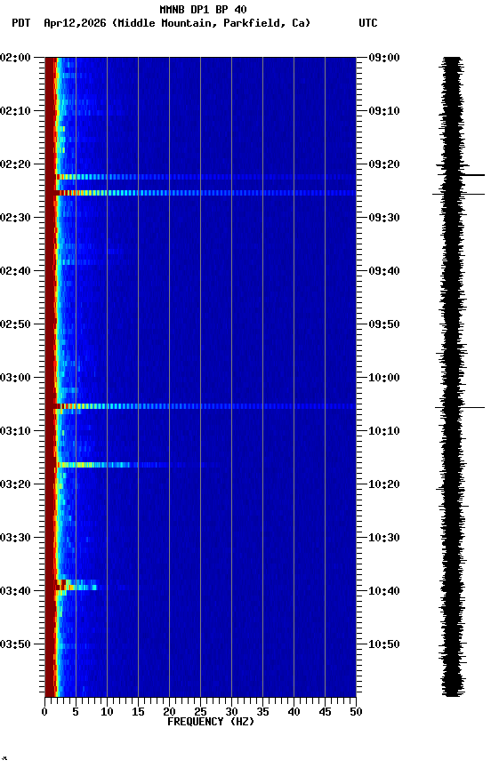Viewport: 491px width, 768px height.
Task: Click the "09:30" UTC time label
Action: click(x=384, y=218)
